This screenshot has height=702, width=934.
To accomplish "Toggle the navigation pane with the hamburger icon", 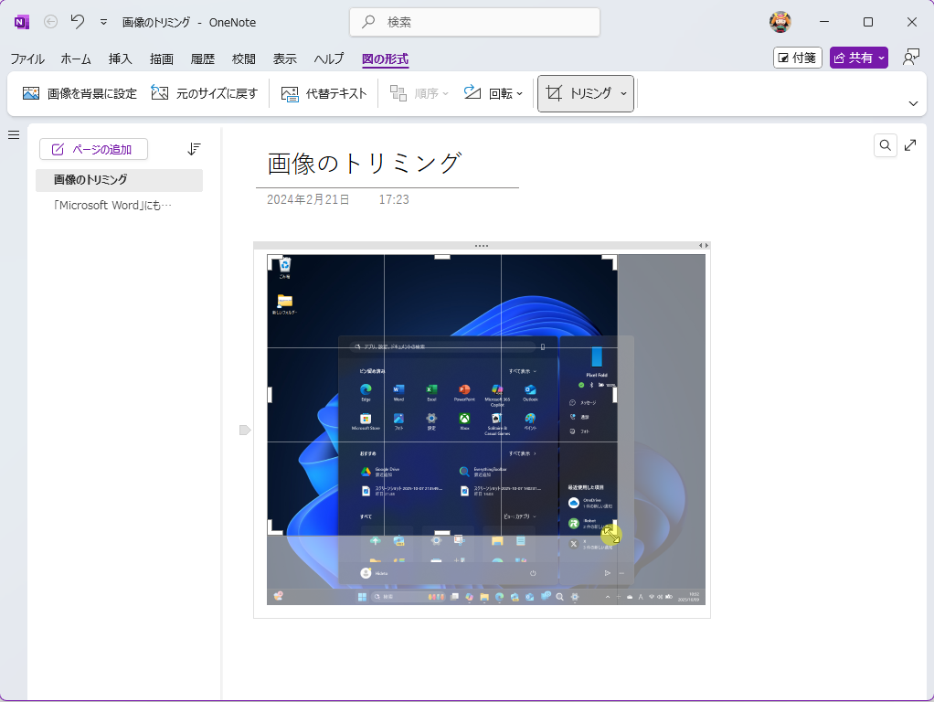I will click(14, 134).
